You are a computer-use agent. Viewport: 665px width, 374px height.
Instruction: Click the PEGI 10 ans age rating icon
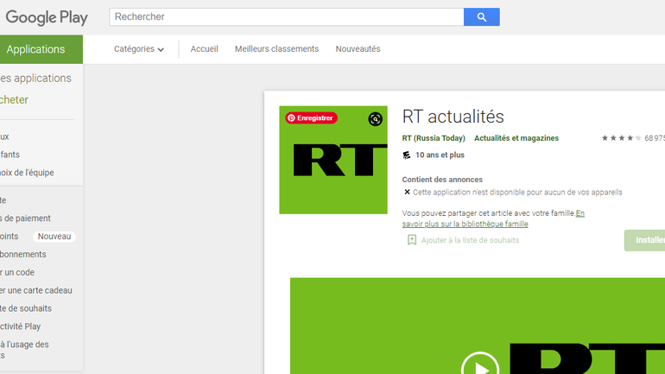click(407, 155)
